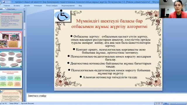Click the zoom out minus button
Viewport: 187px width, 105px height.
point(170,104)
